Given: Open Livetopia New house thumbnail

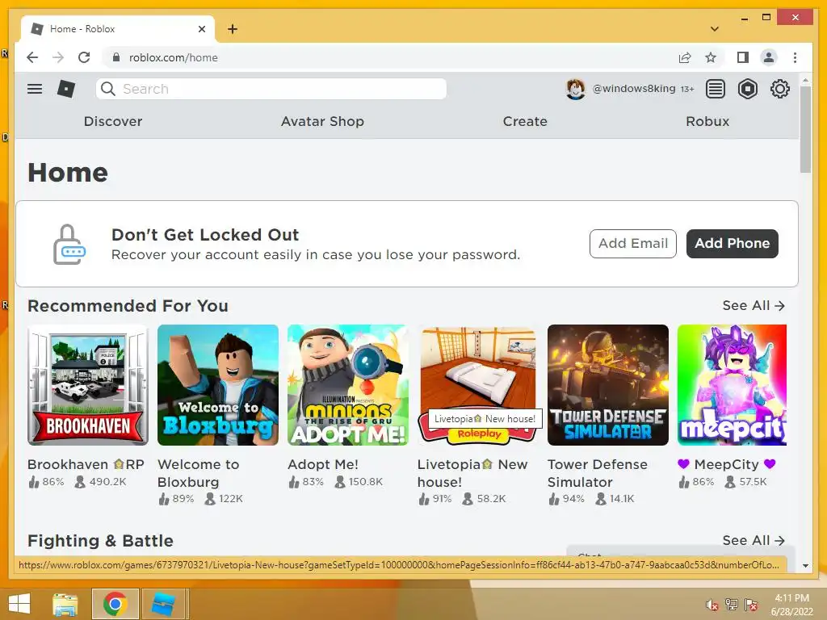Looking at the screenshot, I should (x=478, y=385).
